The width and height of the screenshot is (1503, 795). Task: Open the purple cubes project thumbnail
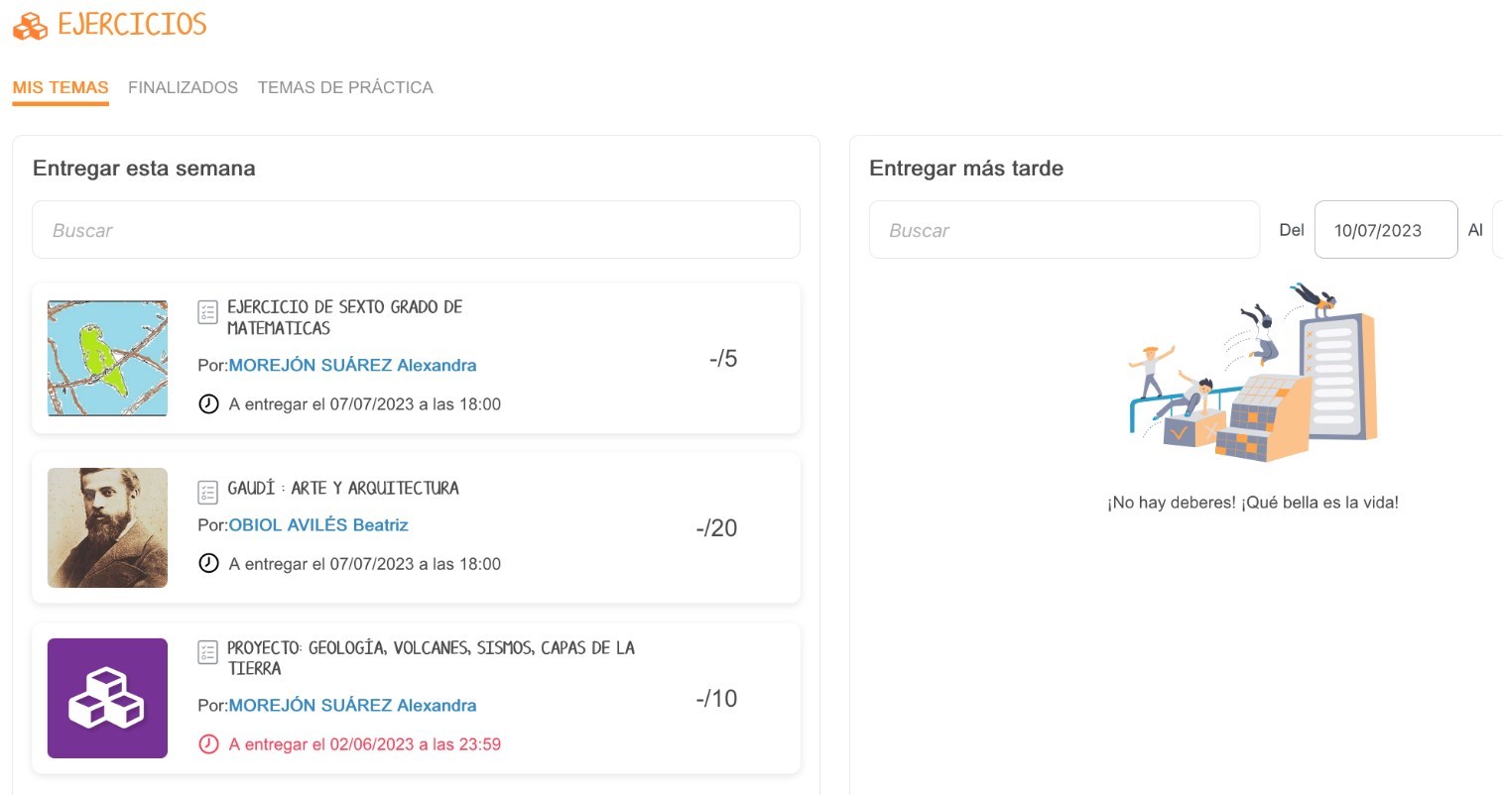click(x=107, y=698)
